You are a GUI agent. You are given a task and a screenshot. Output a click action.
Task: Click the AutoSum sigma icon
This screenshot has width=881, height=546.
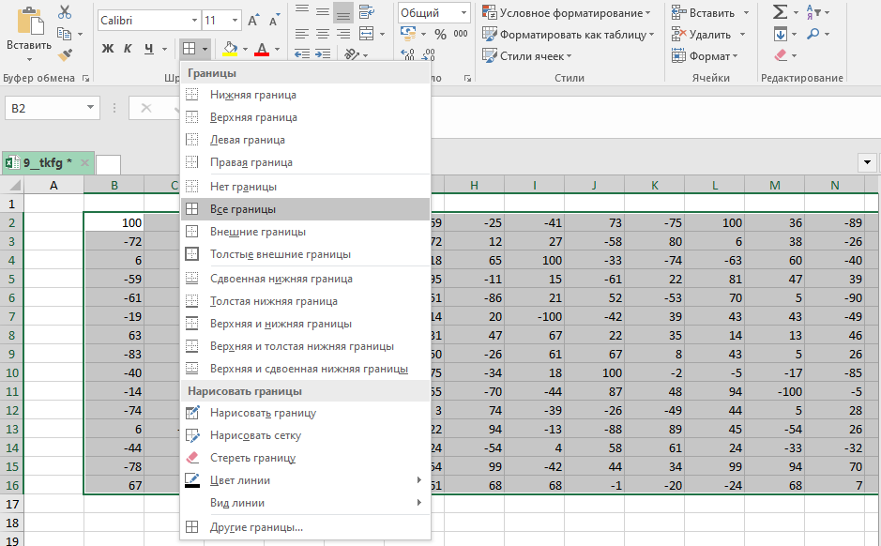pyautogui.click(x=780, y=12)
